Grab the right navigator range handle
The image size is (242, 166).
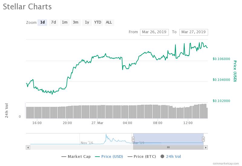(x=203, y=139)
